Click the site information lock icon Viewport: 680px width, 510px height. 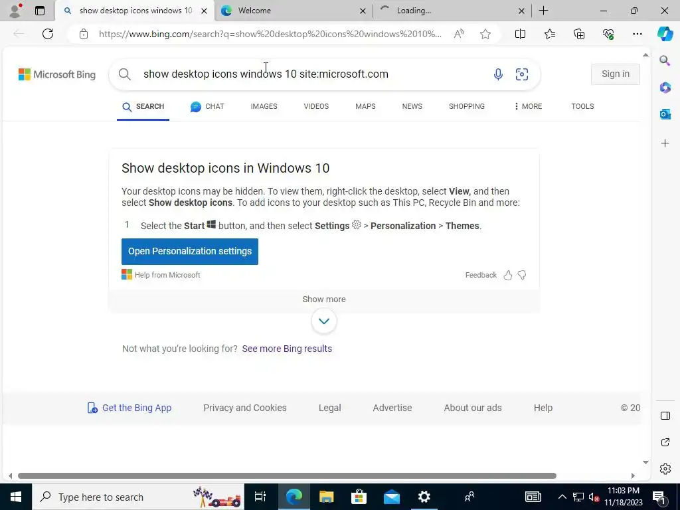84,34
